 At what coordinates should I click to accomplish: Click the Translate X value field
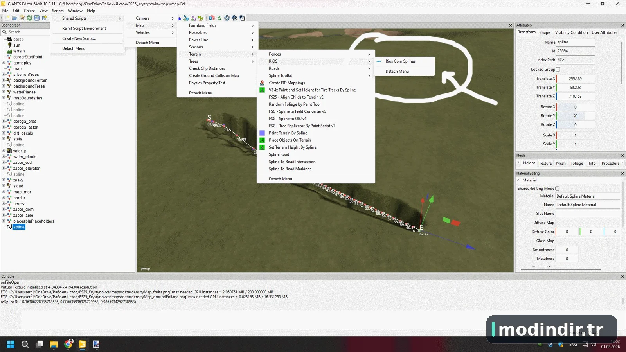pyautogui.click(x=575, y=79)
